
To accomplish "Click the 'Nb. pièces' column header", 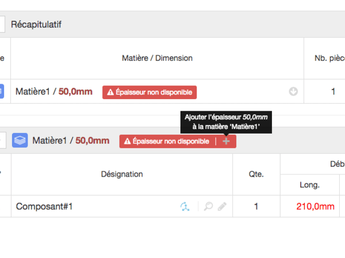I will pyautogui.click(x=329, y=58).
